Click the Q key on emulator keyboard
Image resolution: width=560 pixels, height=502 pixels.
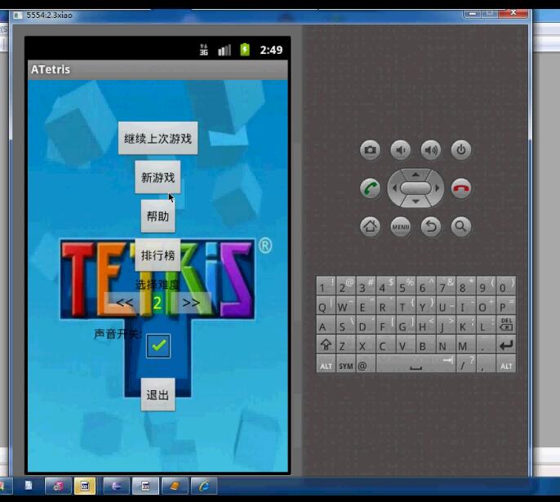(326, 306)
